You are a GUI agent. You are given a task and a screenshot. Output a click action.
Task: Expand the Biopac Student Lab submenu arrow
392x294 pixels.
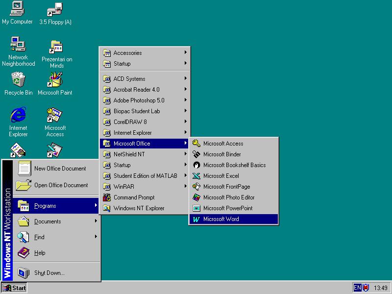186,111
